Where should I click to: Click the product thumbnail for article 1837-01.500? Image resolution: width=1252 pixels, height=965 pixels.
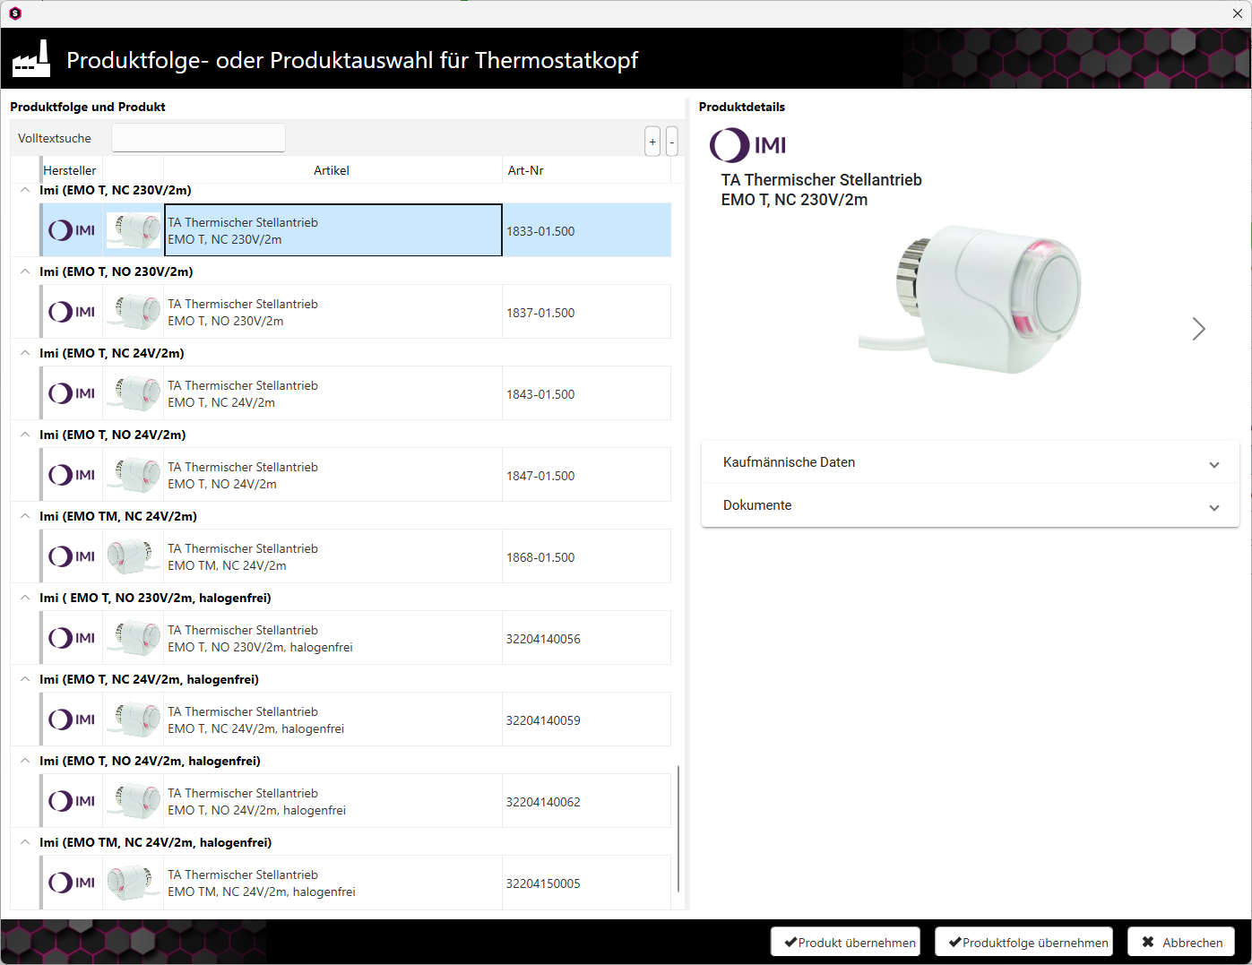[x=134, y=312]
